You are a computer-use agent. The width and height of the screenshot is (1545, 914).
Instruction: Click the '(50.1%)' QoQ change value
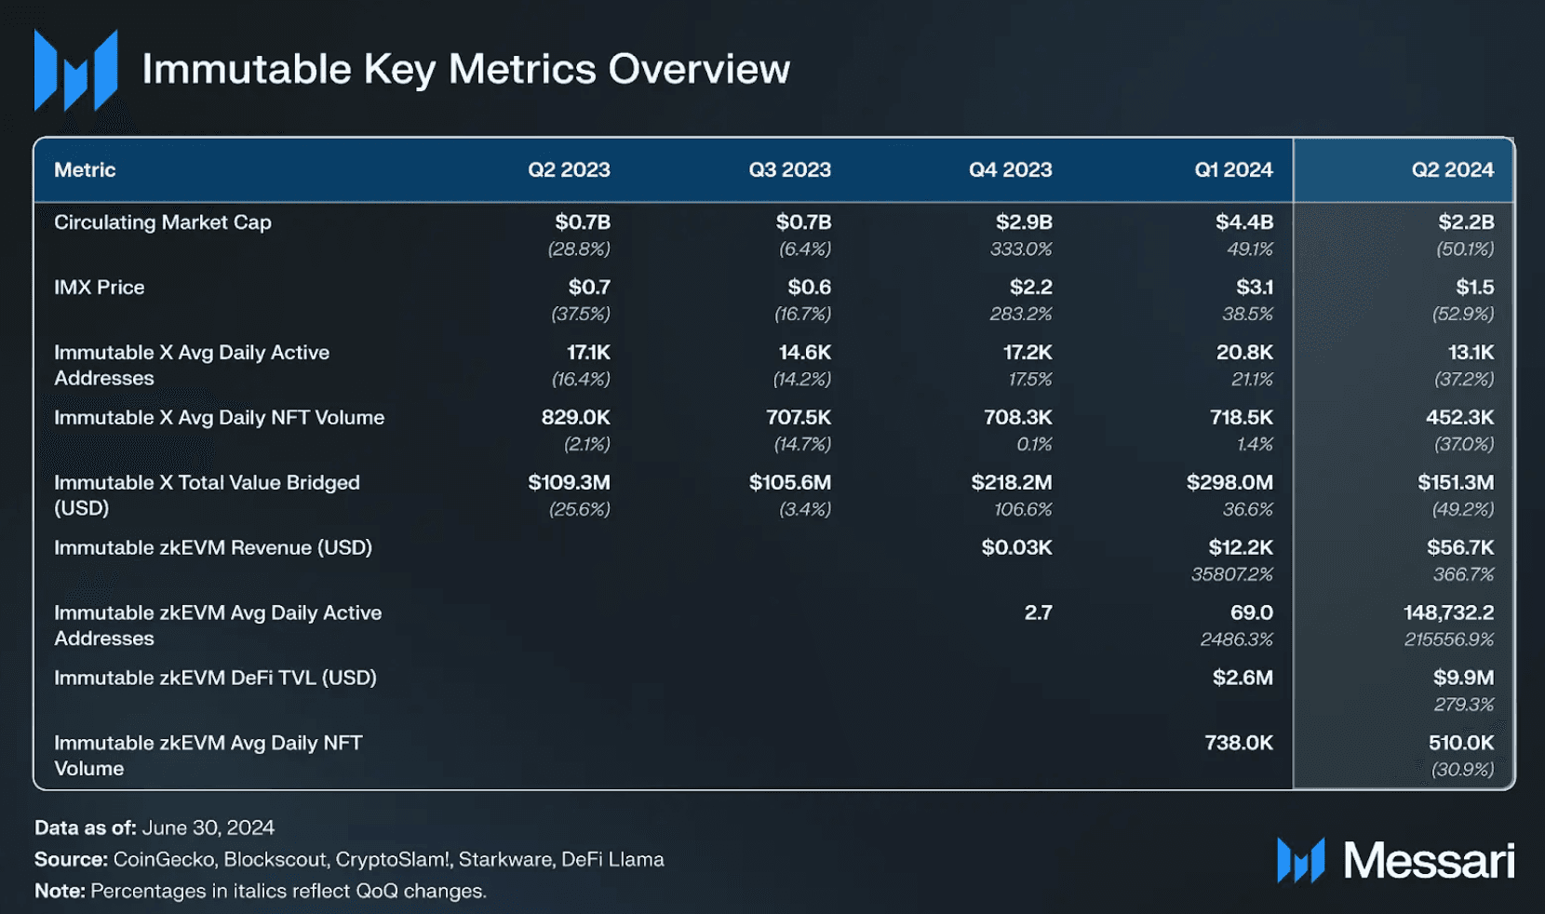[x=1465, y=249]
